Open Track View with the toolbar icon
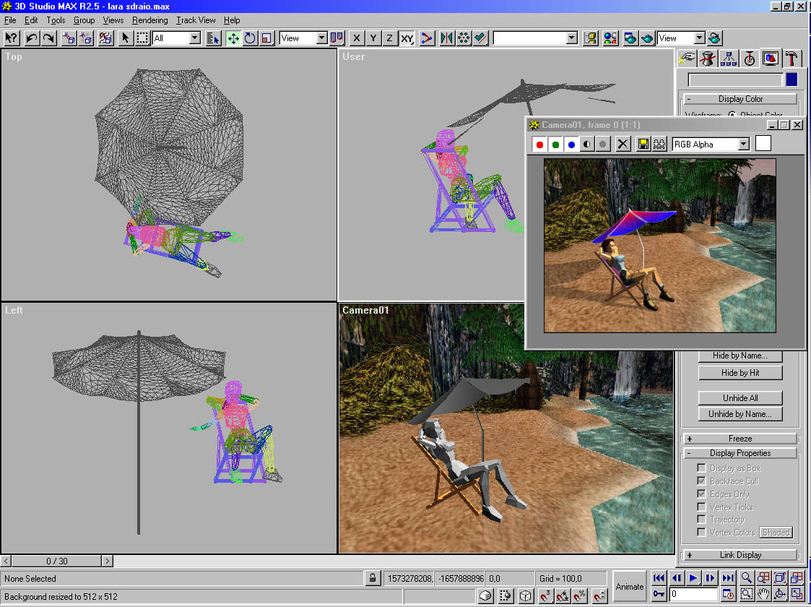811x607 pixels. pos(590,38)
